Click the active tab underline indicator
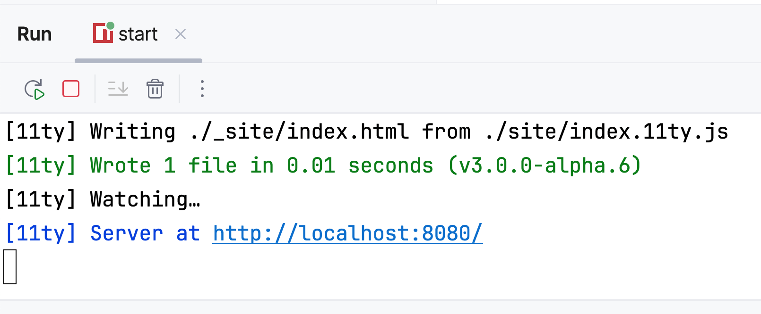This screenshot has width=761, height=314. click(x=138, y=60)
